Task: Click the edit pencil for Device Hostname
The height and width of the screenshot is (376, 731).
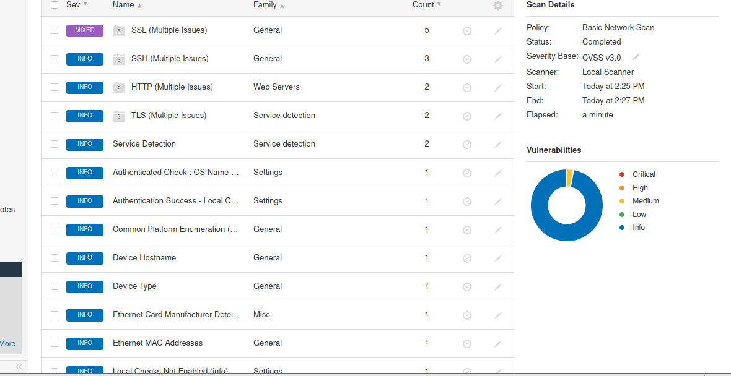Action: [498, 258]
